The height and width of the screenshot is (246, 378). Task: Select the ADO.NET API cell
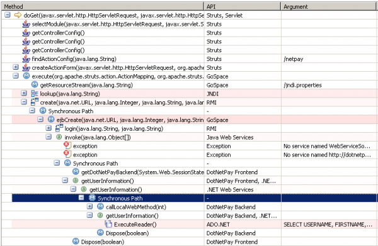point(243,225)
